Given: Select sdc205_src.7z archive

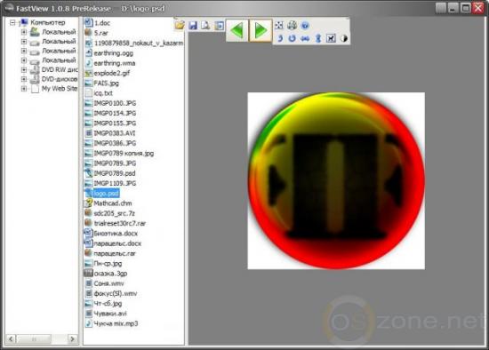Looking at the screenshot, I should coord(115,213).
